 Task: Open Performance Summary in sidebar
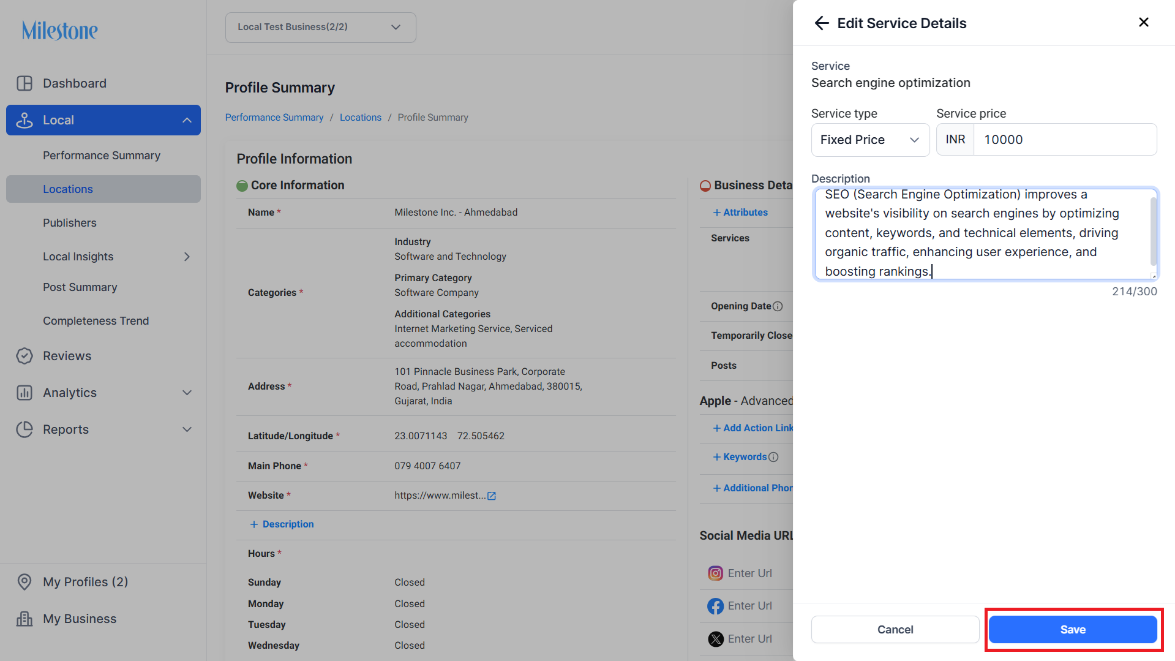click(102, 156)
